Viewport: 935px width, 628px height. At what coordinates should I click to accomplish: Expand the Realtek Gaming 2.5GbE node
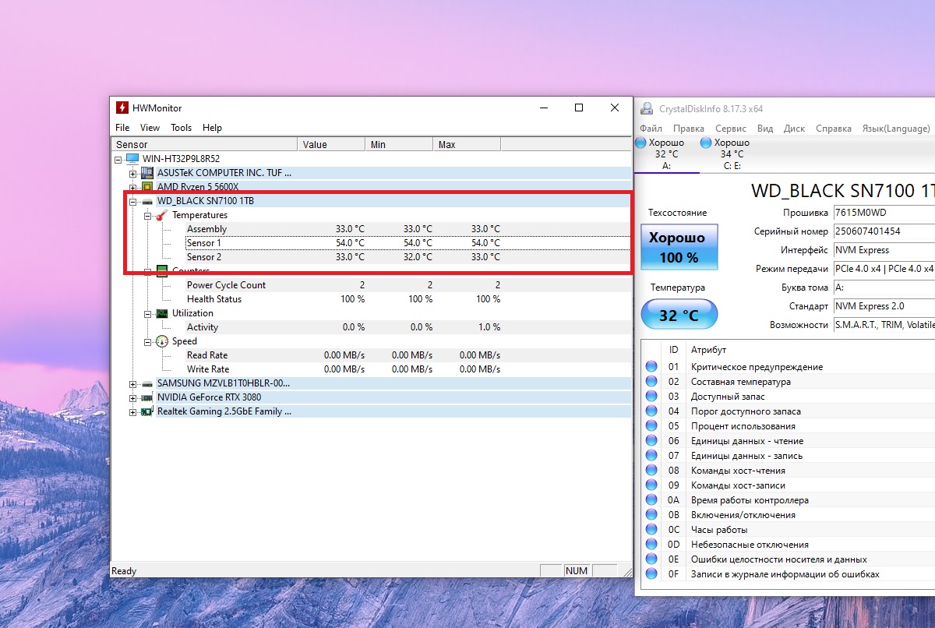coord(132,411)
